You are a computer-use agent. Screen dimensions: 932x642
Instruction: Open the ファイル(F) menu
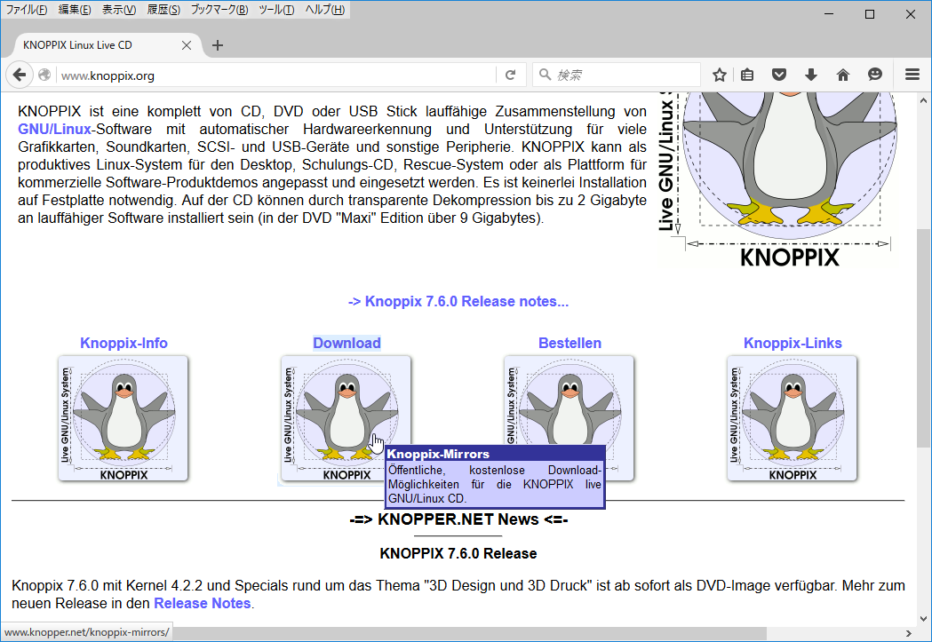point(26,10)
